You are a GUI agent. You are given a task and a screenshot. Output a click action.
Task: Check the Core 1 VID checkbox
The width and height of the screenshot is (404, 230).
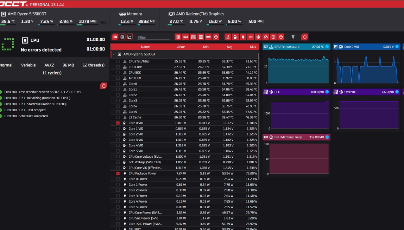tap(118, 129)
